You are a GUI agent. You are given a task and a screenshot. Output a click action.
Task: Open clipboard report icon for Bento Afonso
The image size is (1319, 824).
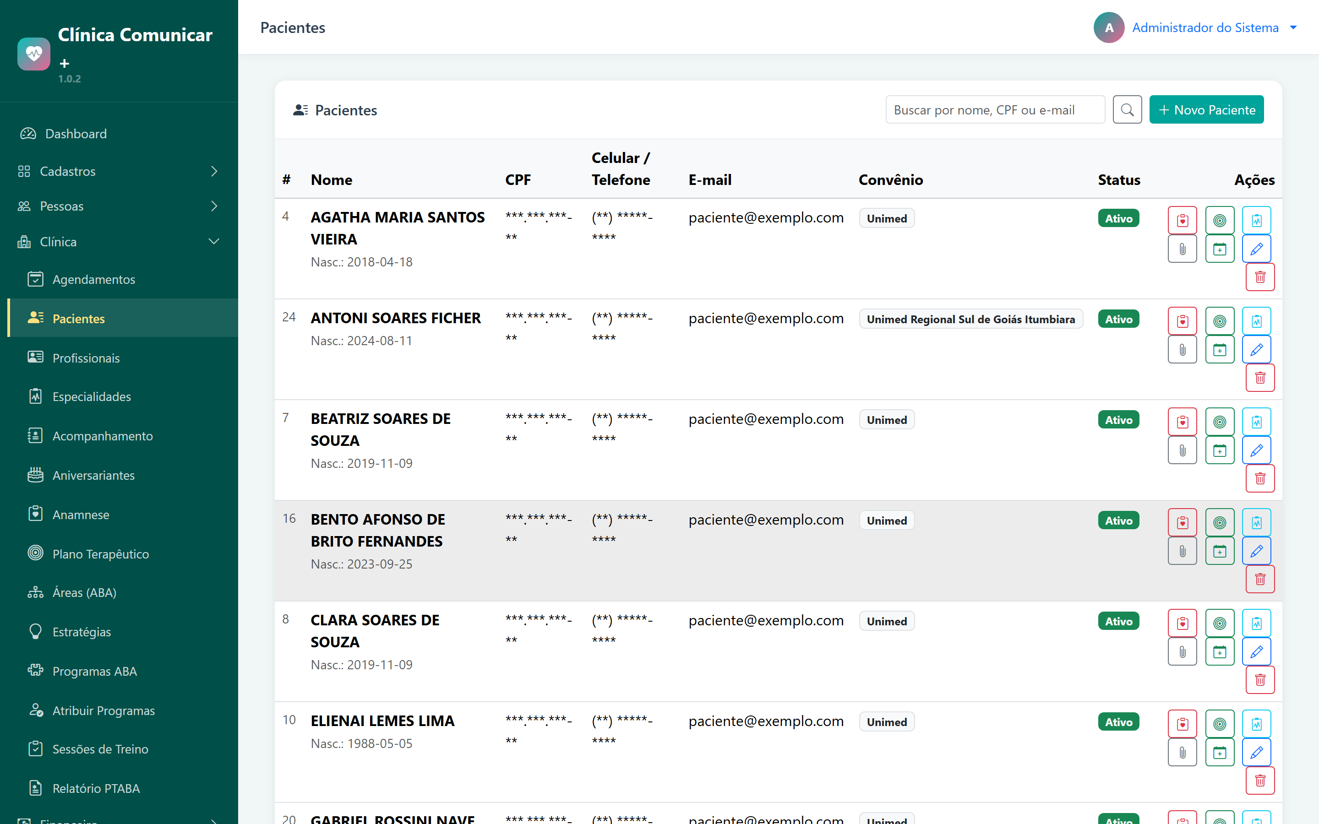pyautogui.click(x=1256, y=523)
